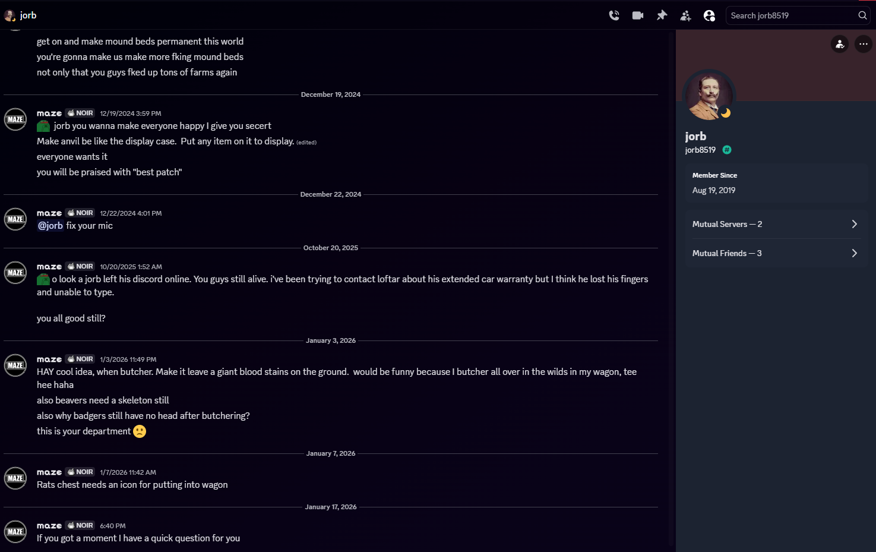
Task: Start a video call
Action: tap(638, 15)
